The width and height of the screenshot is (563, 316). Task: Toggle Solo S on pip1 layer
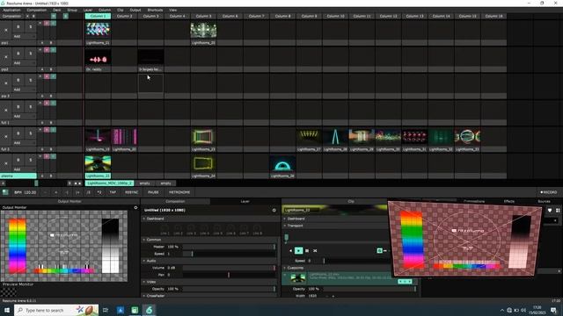click(x=31, y=27)
